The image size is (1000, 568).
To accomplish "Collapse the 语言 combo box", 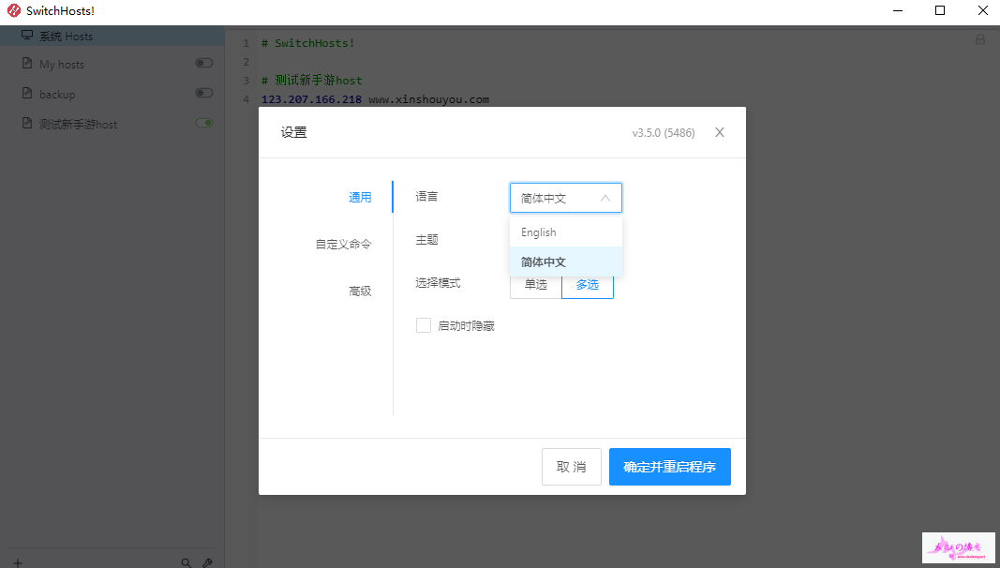I will (x=566, y=198).
